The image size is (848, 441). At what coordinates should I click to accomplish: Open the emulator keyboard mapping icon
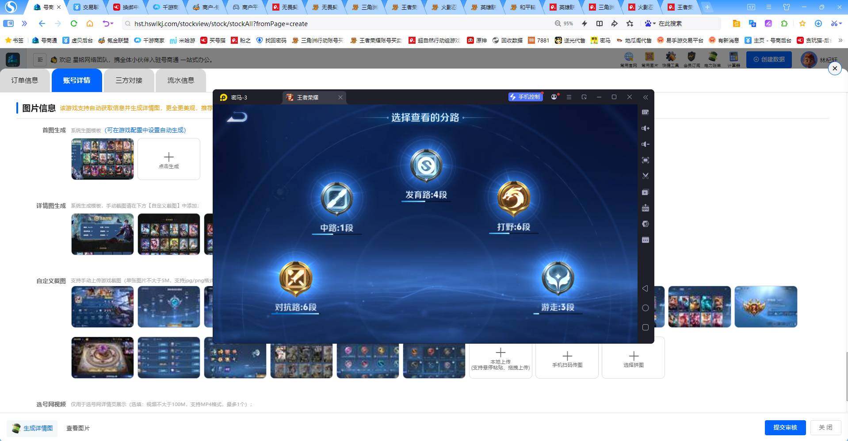pyautogui.click(x=646, y=112)
